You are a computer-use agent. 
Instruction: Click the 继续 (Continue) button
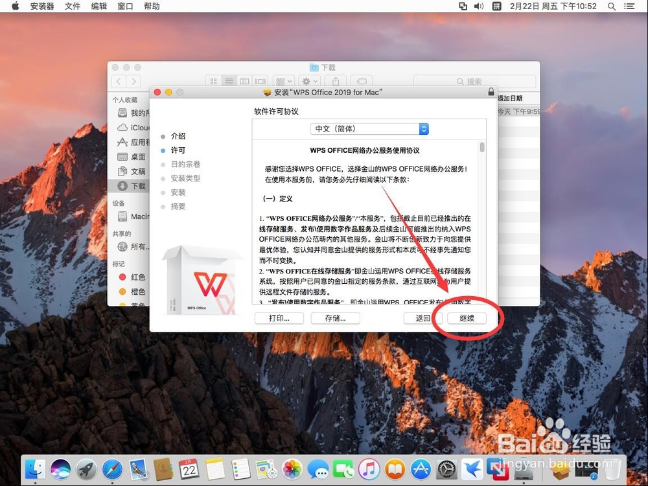tap(467, 318)
